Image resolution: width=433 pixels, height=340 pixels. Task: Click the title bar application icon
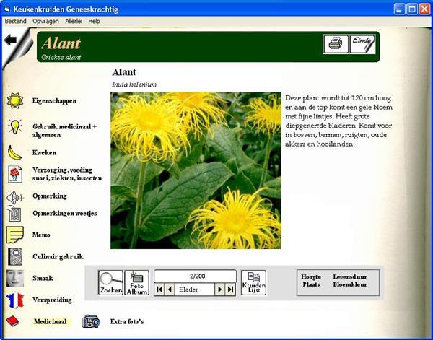(x=7, y=9)
